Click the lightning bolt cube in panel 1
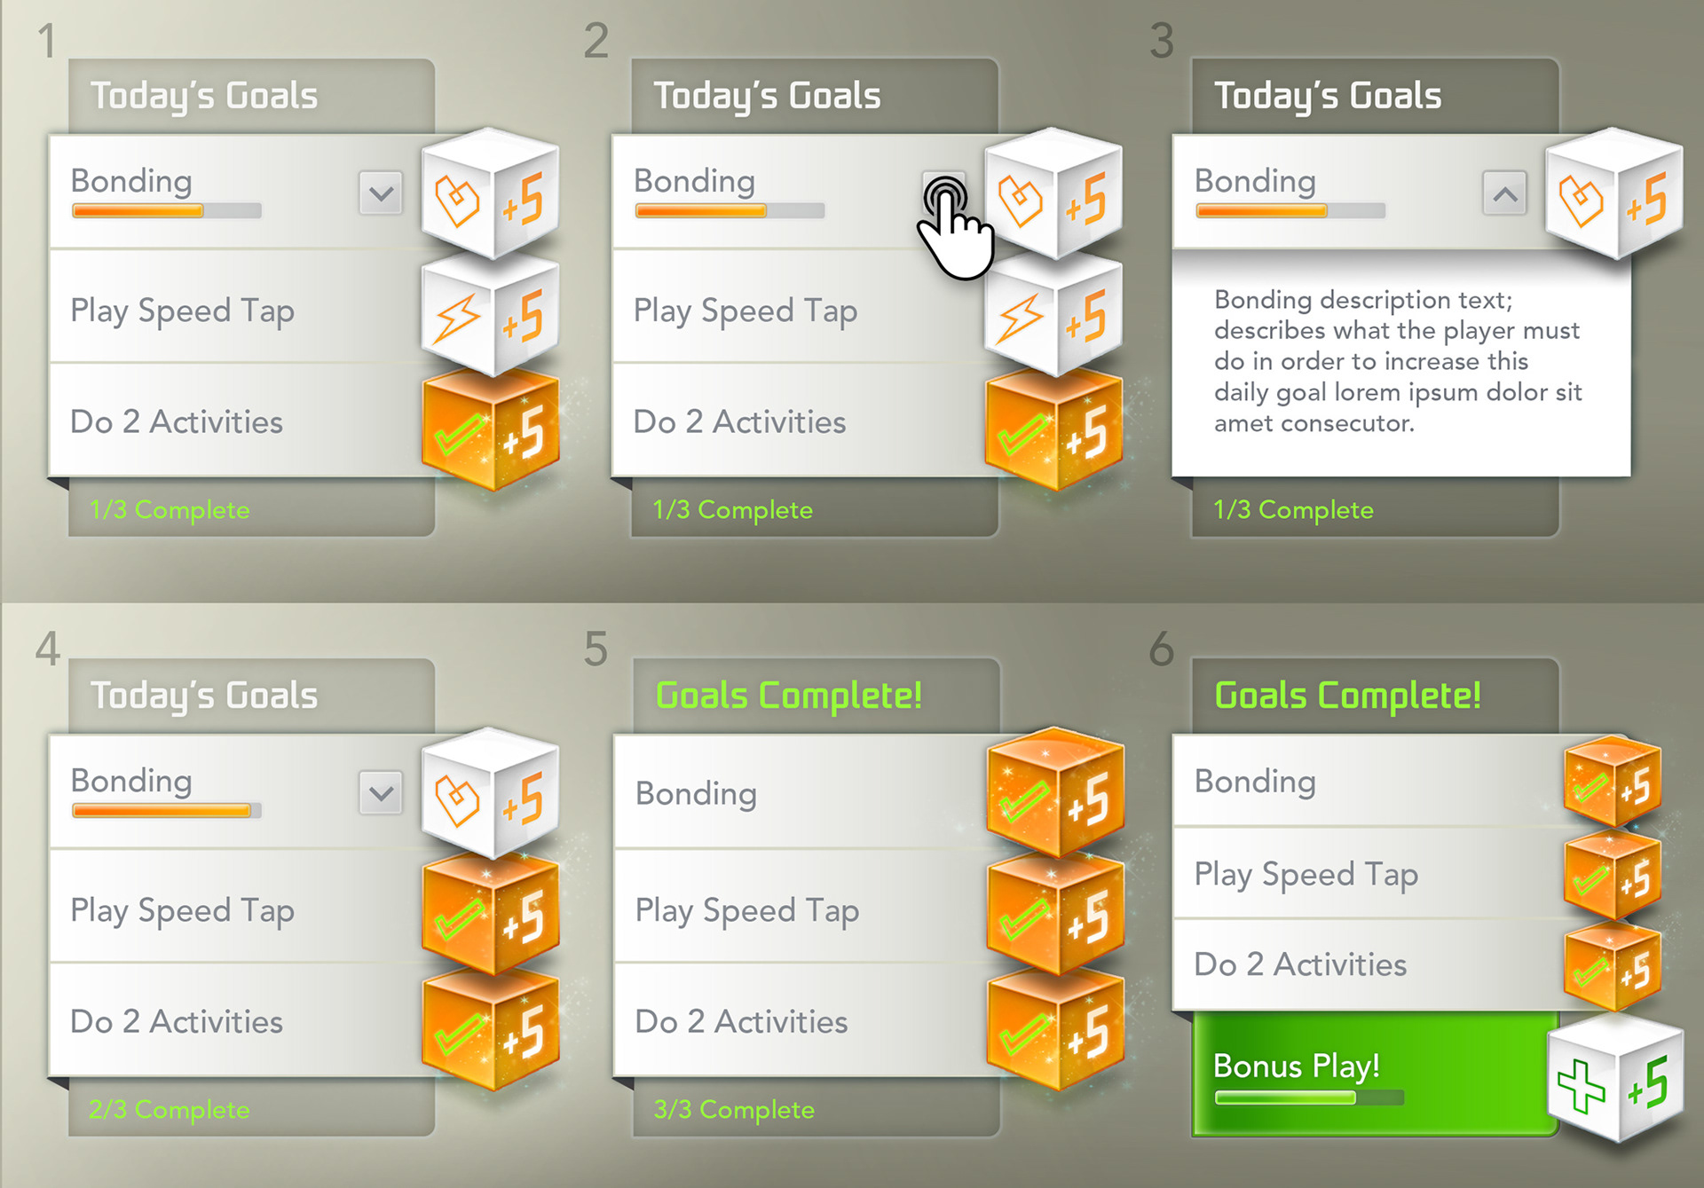 pos(489,316)
